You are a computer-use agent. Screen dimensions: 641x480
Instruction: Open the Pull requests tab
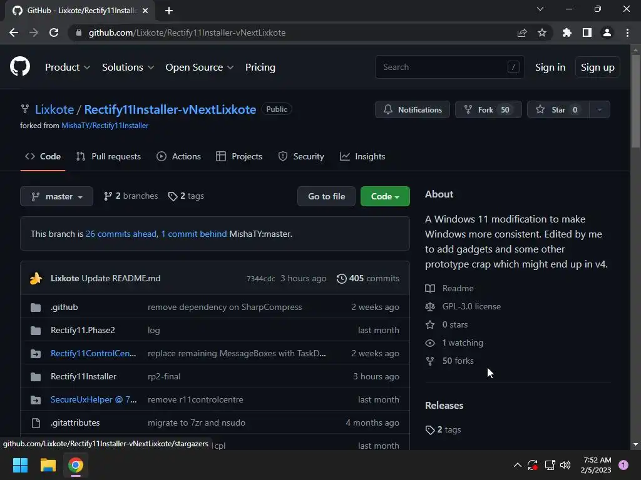[x=108, y=156]
